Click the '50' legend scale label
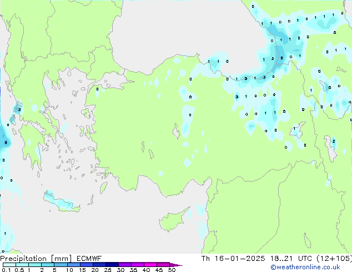This screenshot has height=272, width=352. (172, 270)
